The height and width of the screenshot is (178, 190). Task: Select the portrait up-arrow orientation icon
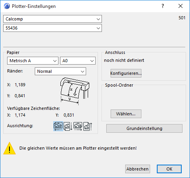[88, 126]
